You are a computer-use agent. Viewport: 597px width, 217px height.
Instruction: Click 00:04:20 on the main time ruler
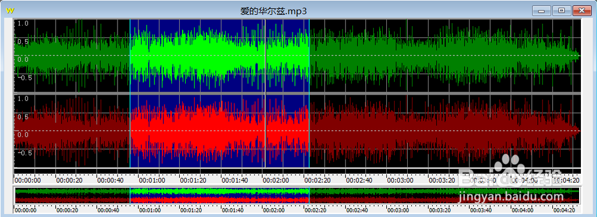click(566, 180)
